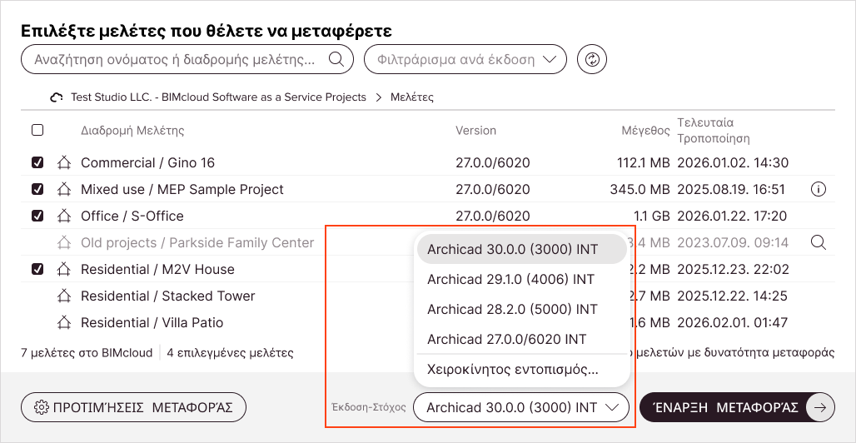
Task: Select Χειροκίνητος εντοπισμός... menu entry
Action: pos(521,370)
